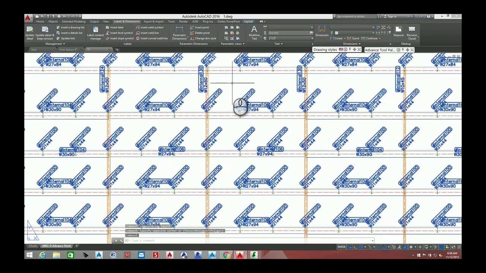
Task: Expand the Parametric views panel
Action: tap(232, 44)
